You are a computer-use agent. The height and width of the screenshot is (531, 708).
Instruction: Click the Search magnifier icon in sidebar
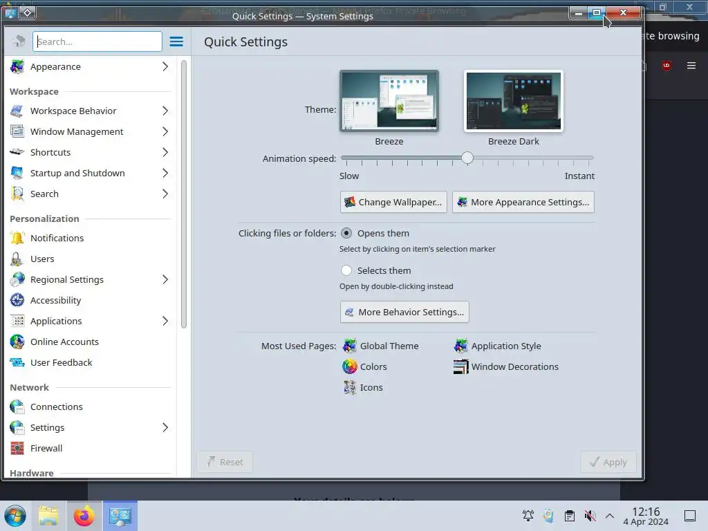[x=17, y=194]
